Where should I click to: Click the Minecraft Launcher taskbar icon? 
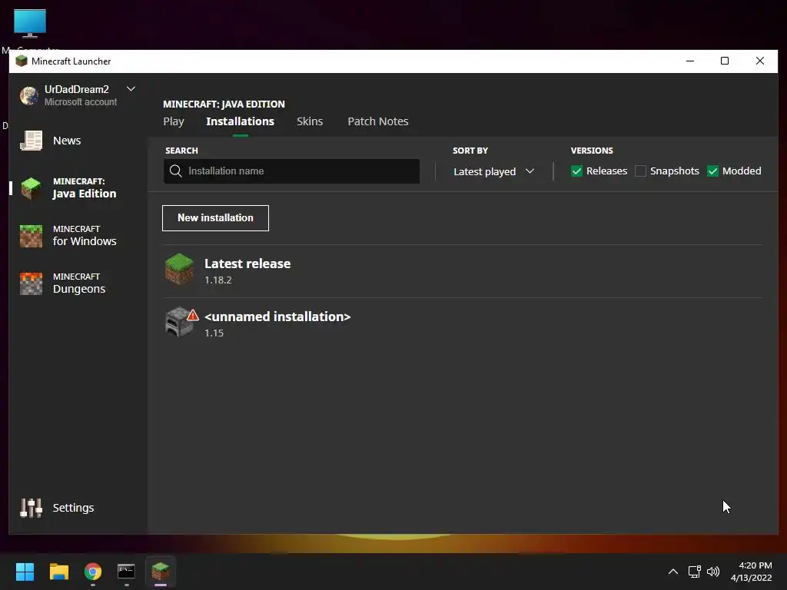point(161,572)
